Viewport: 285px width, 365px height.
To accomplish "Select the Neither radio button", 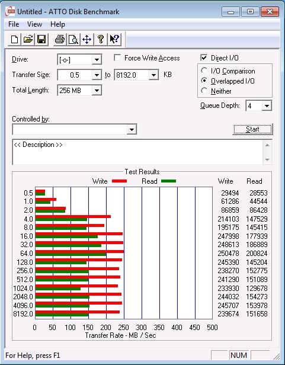I will [204, 91].
